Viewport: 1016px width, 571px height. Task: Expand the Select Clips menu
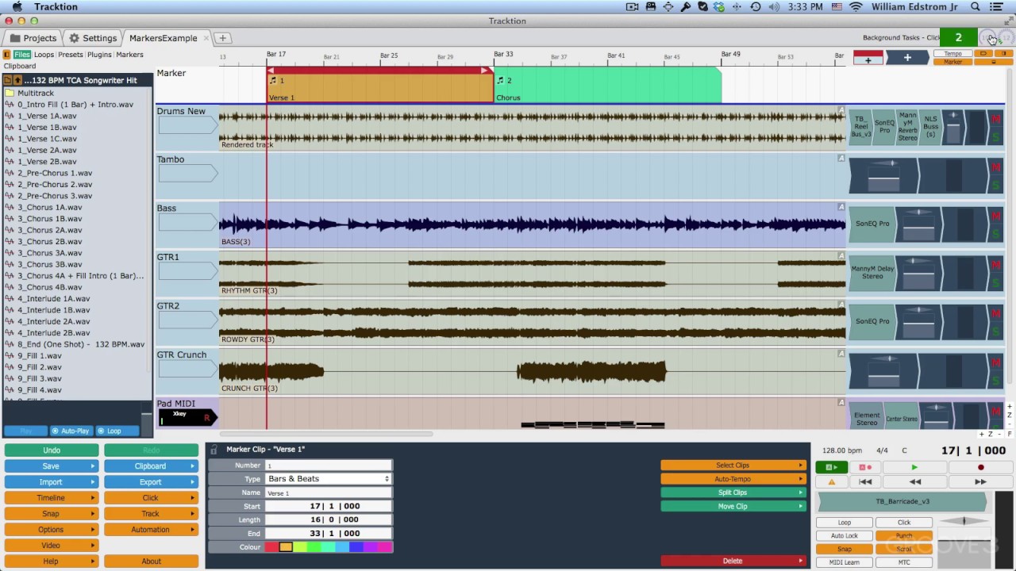point(733,466)
